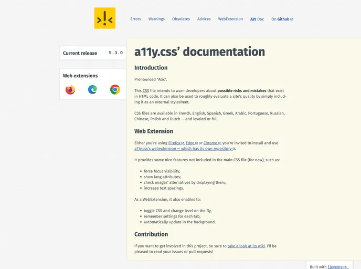Open the a11y.css webextension repository link
This screenshot has width=361, height=269.
[x=184, y=149]
